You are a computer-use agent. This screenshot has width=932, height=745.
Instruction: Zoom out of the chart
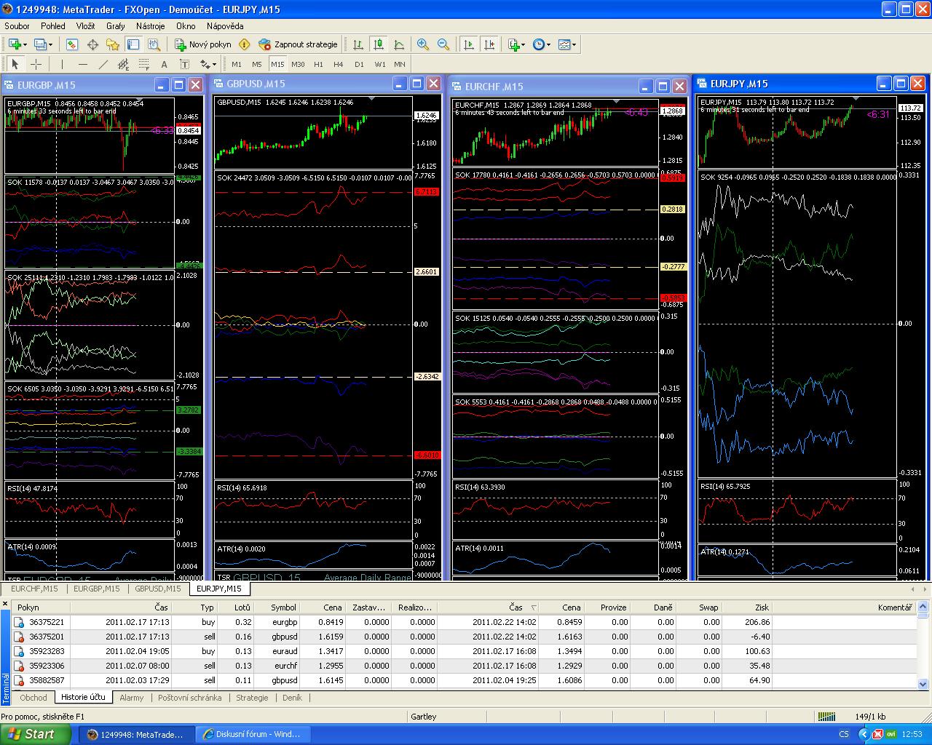tap(443, 44)
